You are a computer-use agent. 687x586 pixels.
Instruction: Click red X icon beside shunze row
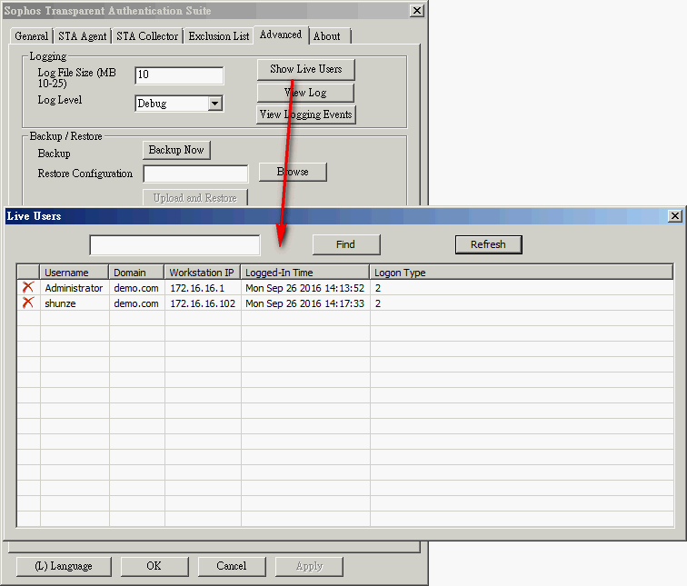tap(28, 303)
